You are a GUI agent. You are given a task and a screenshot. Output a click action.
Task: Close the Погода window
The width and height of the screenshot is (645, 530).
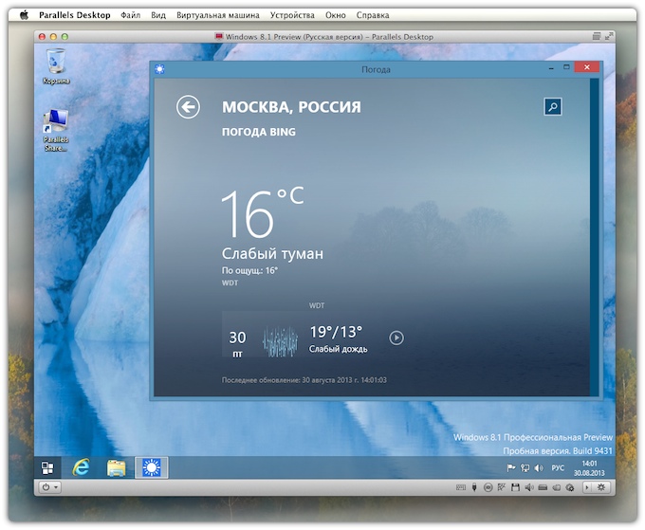(x=587, y=67)
